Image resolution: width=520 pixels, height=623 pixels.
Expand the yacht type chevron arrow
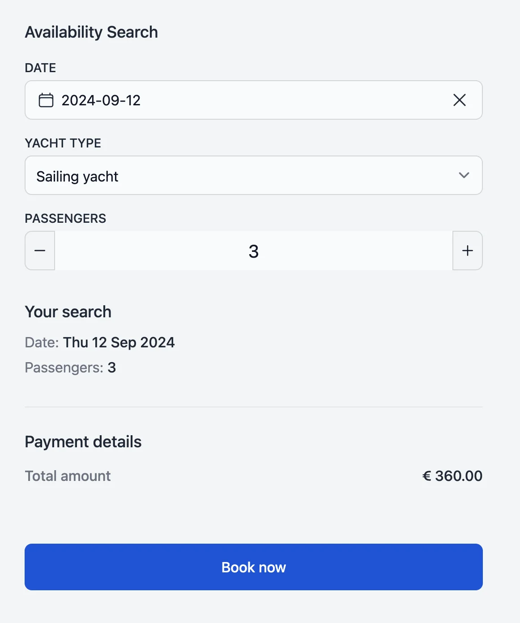tap(464, 175)
